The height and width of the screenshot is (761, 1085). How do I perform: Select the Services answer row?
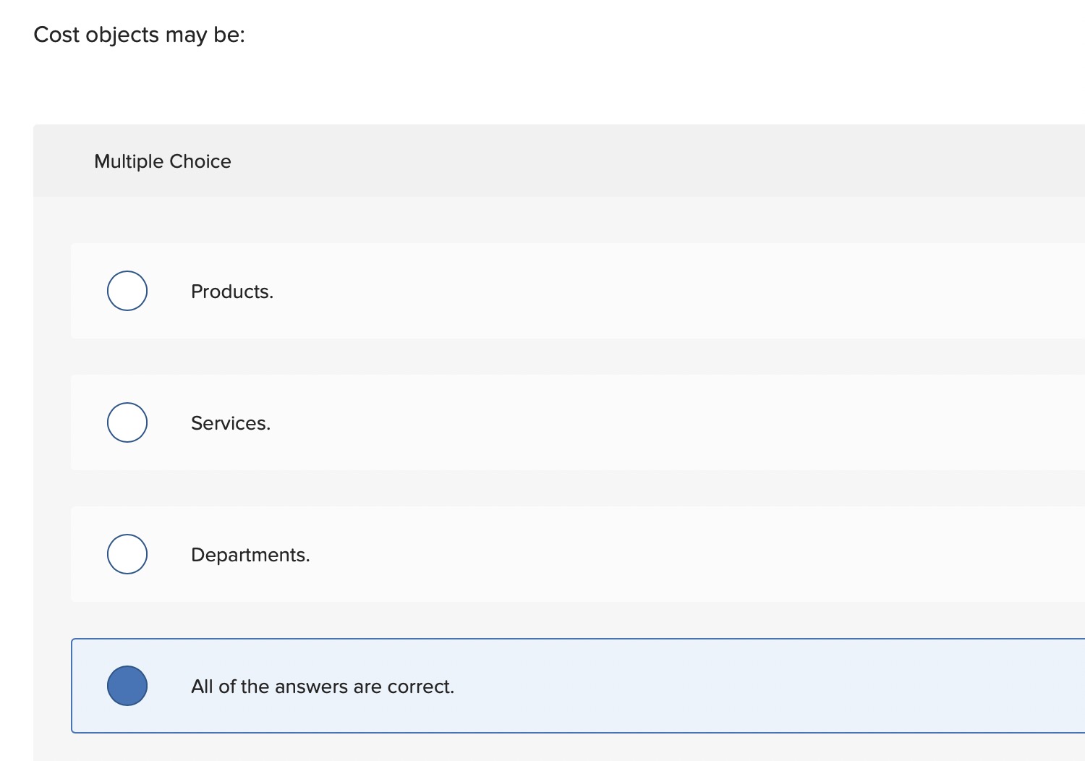point(506,422)
